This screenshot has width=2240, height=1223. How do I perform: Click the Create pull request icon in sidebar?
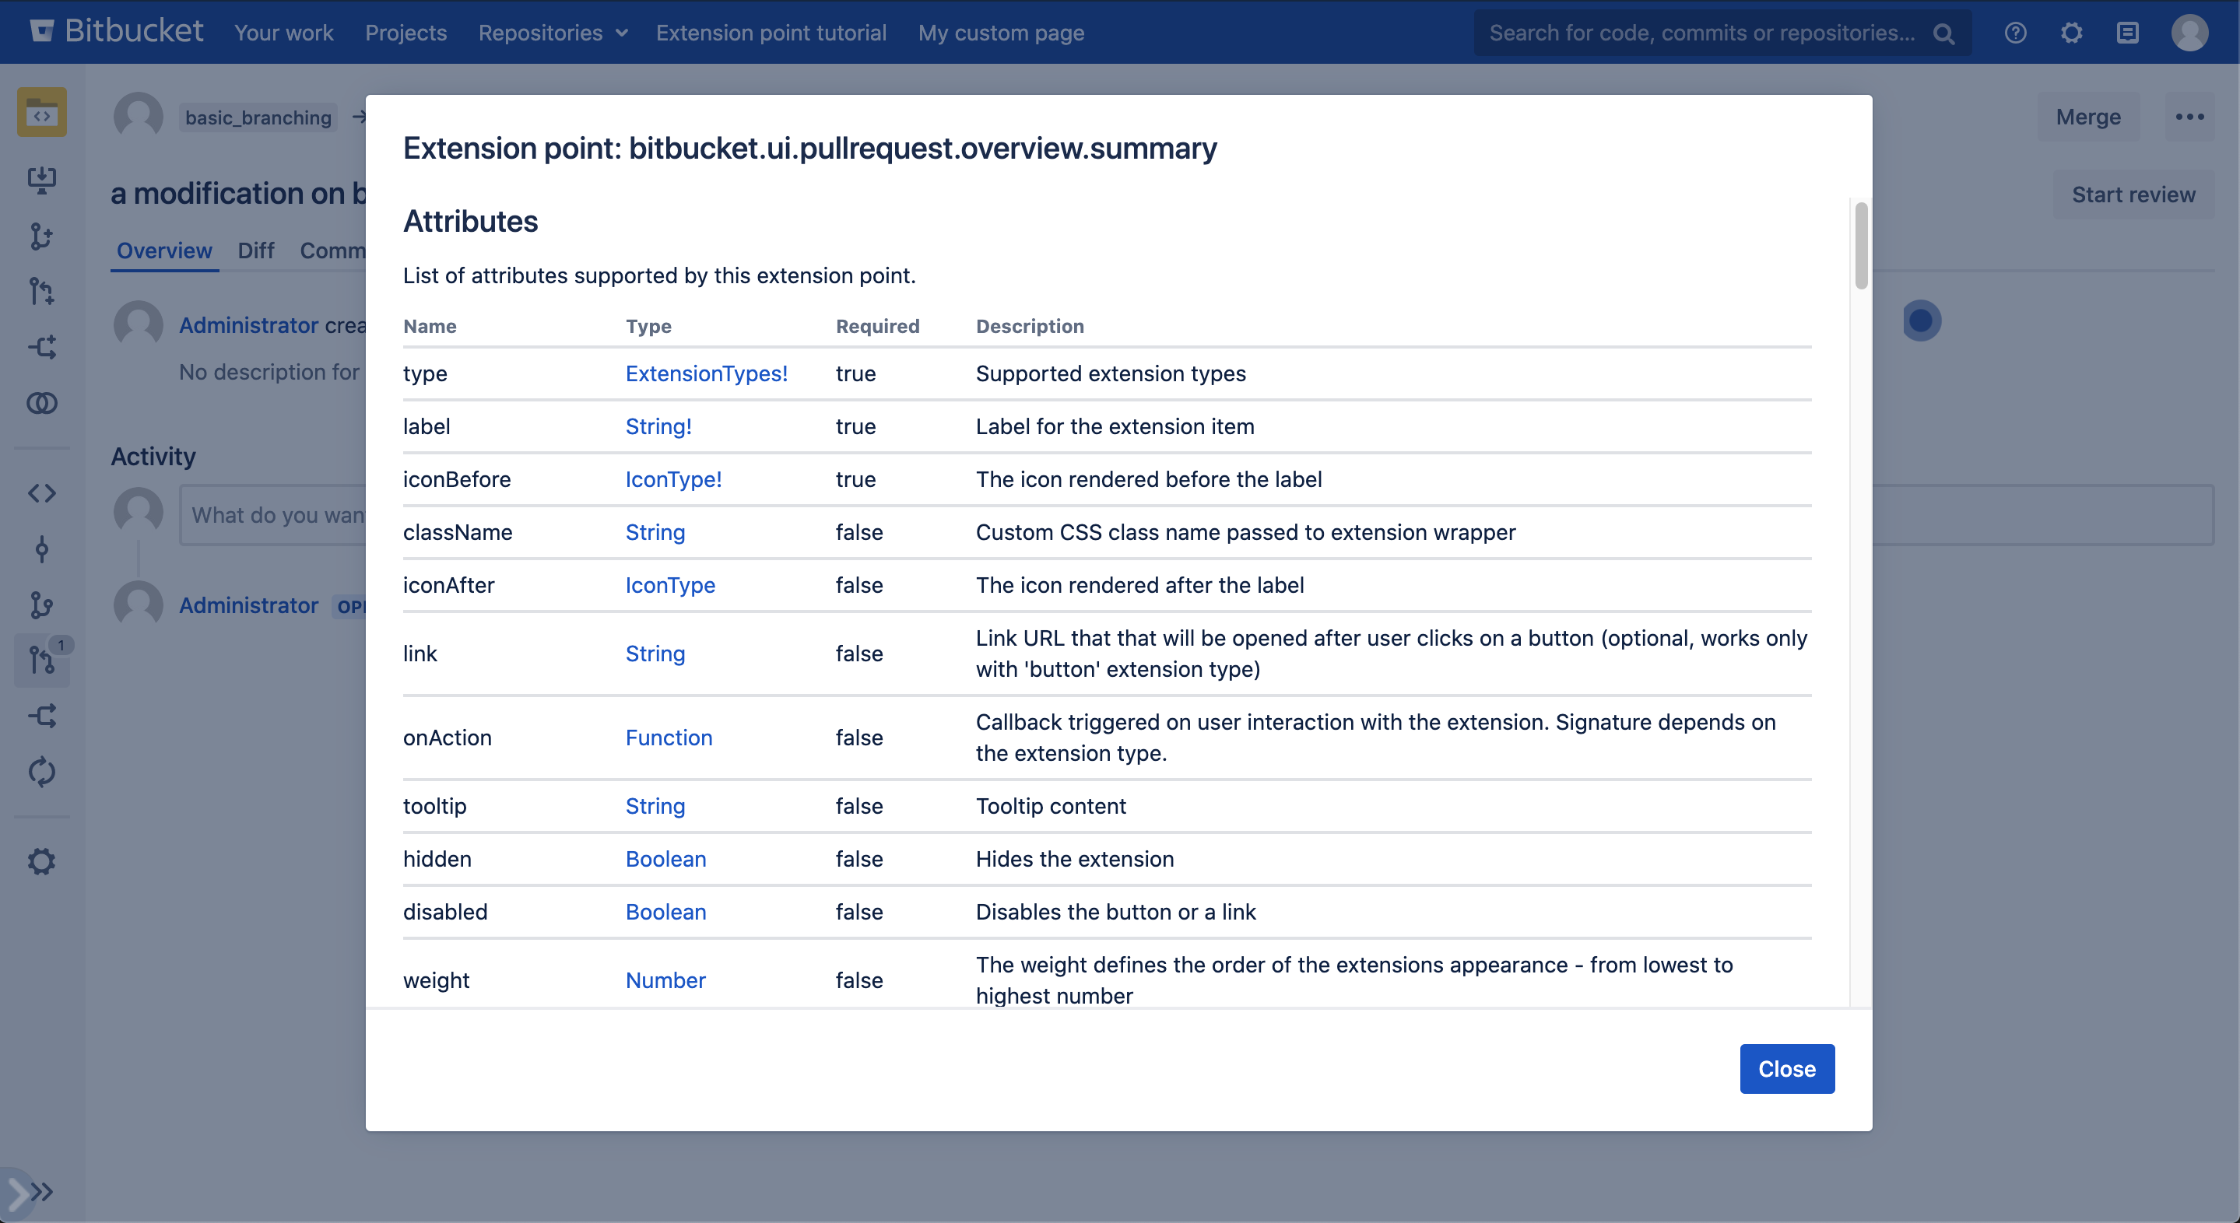[42, 291]
